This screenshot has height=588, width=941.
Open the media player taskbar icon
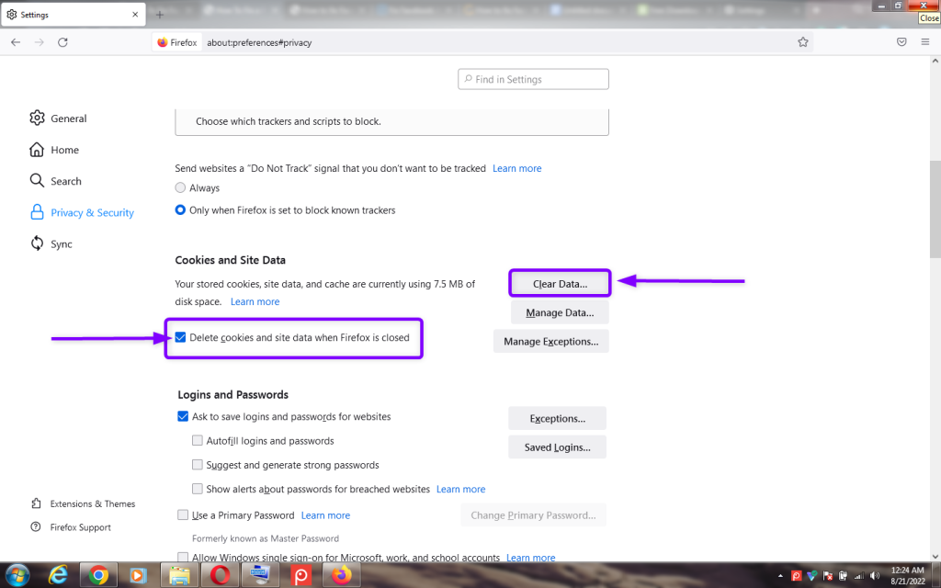[x=138, y=575]
